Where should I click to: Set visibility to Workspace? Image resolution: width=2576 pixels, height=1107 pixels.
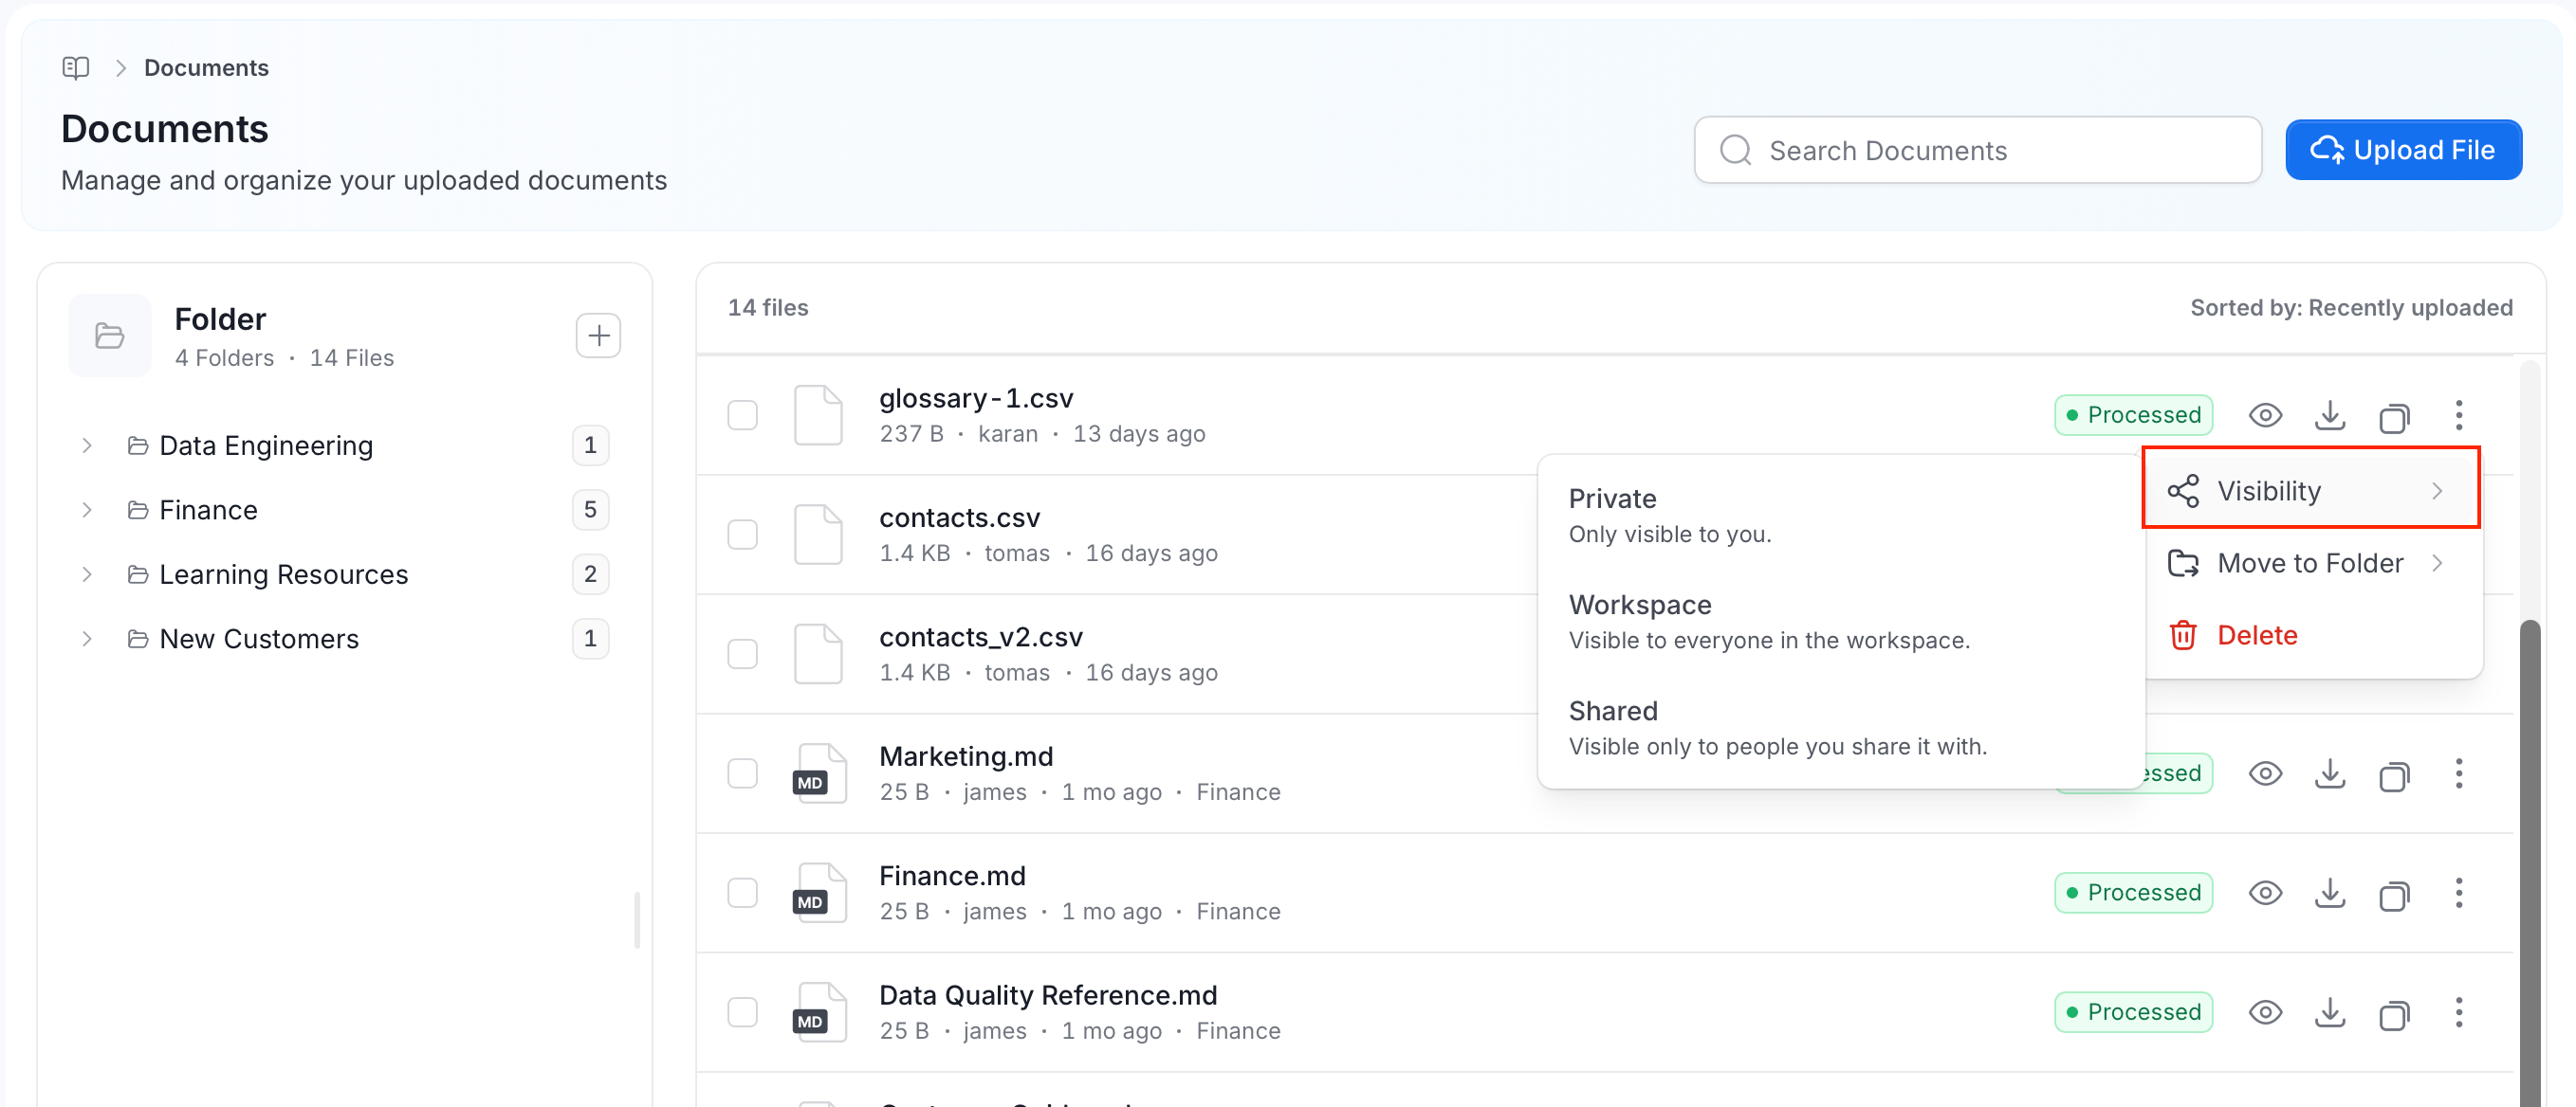[x=1840, y=622]
